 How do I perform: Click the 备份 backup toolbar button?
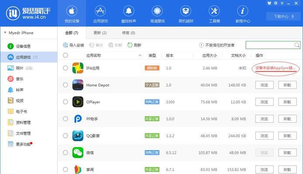click(x=96, y=45)
